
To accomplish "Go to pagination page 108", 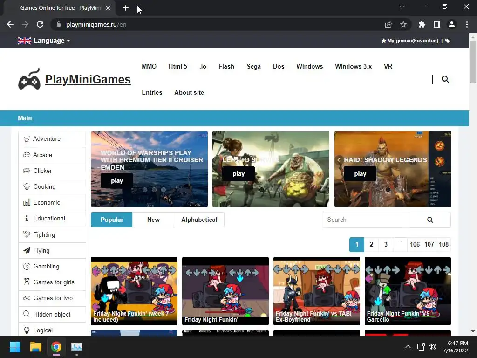I will 443,244.
